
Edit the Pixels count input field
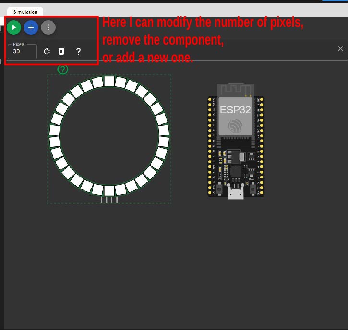click(22, 51)
